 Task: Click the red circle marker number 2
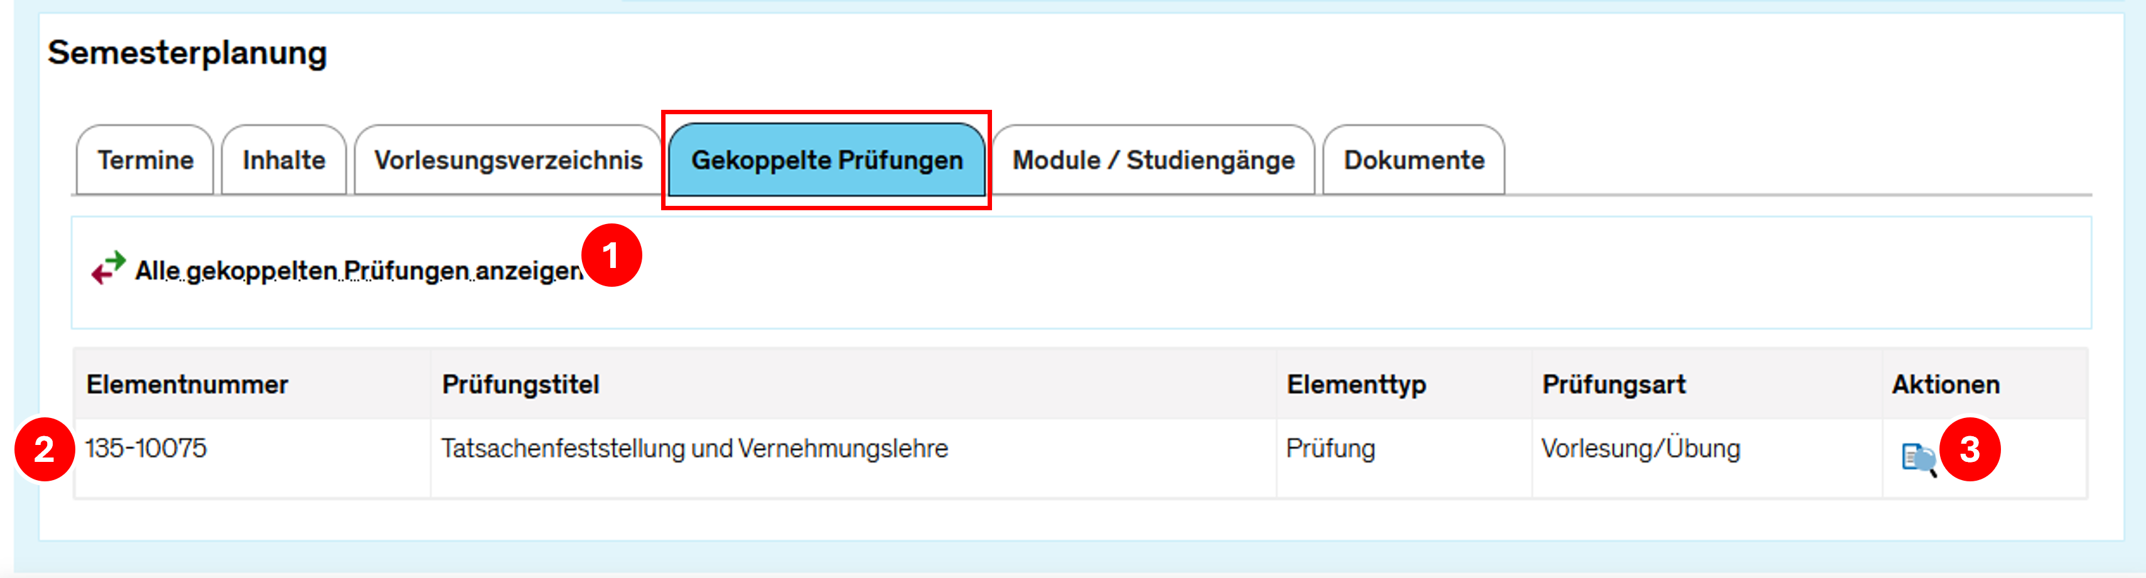point(44,450)
